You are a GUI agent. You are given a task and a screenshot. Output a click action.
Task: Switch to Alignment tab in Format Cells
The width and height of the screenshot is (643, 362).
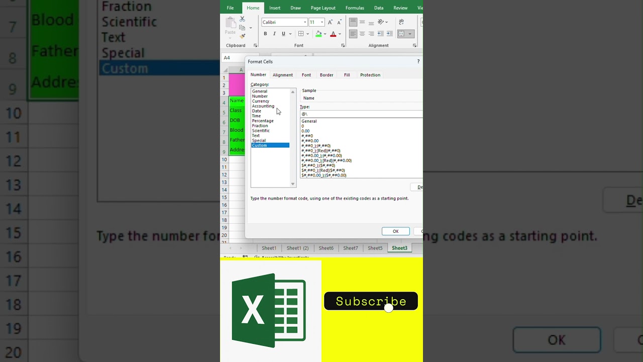(x=283, y=75)
